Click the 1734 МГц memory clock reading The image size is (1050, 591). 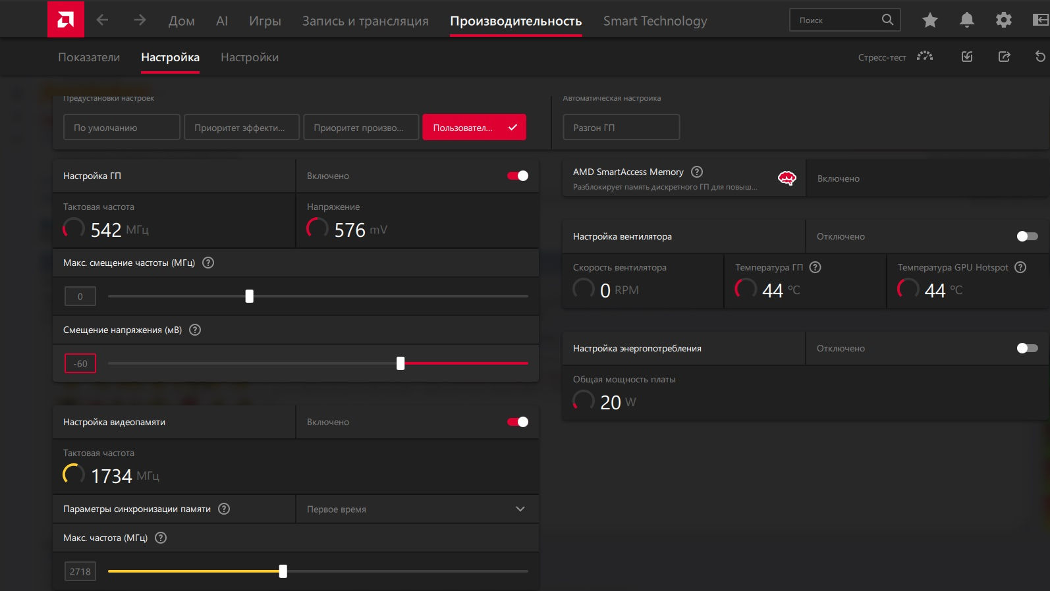pos(125,476)
